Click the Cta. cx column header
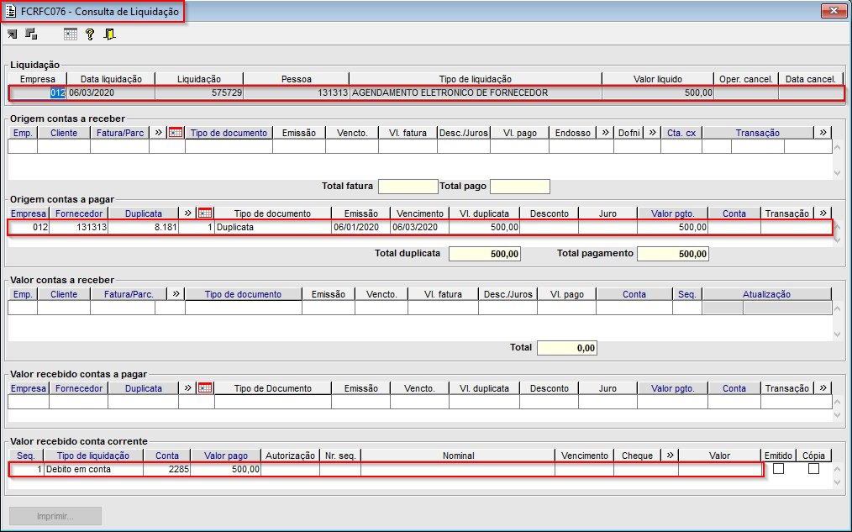The image size is (852, 532). [x=681, y=133]
